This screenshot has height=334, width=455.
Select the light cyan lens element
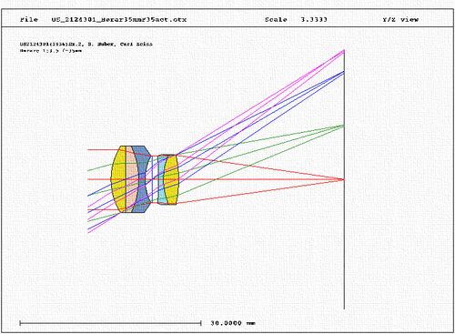tap(161, 179)
